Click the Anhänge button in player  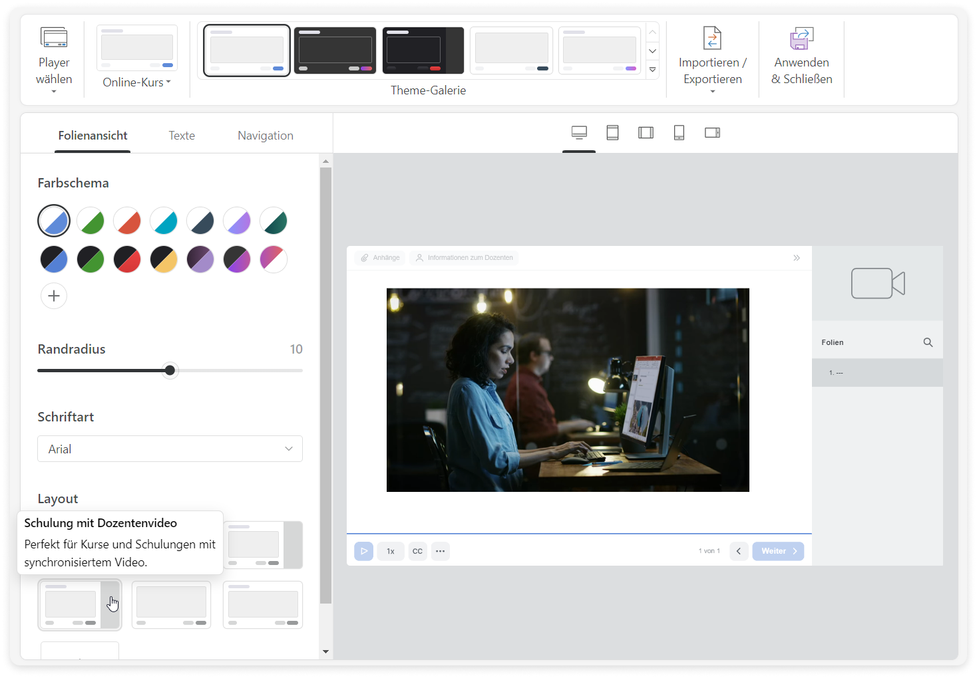click(380, 258)
